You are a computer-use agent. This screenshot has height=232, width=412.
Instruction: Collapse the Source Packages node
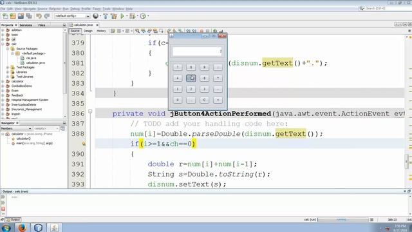tap(8, 49)
